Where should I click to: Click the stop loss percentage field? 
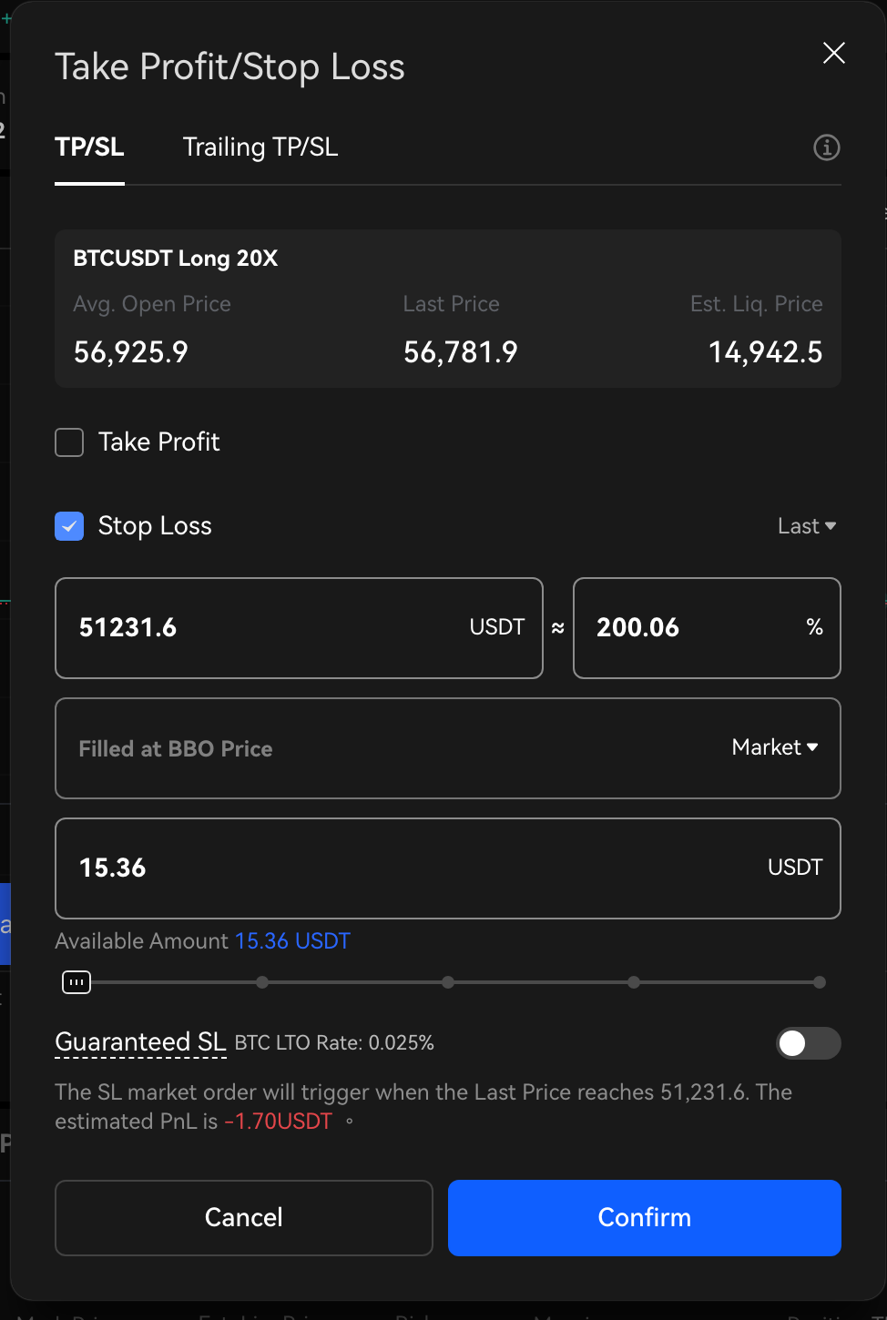pos(692,628)
